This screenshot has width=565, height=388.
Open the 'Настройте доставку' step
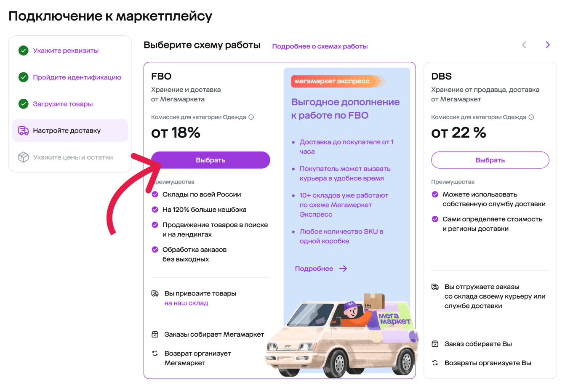[x=67, y=131]
